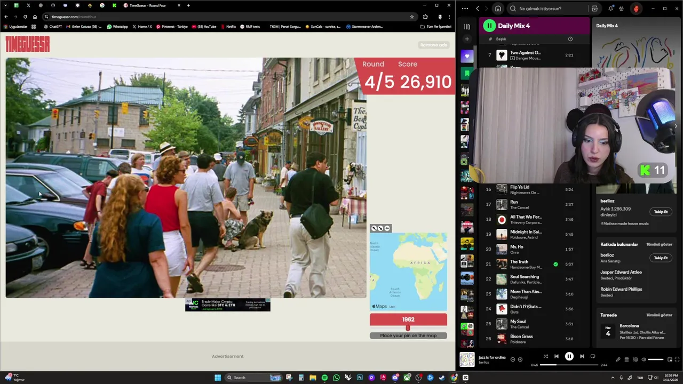Enter Spotify fullscreen mode
Viewport: 683px width, 384px height.
click(677, 359)
